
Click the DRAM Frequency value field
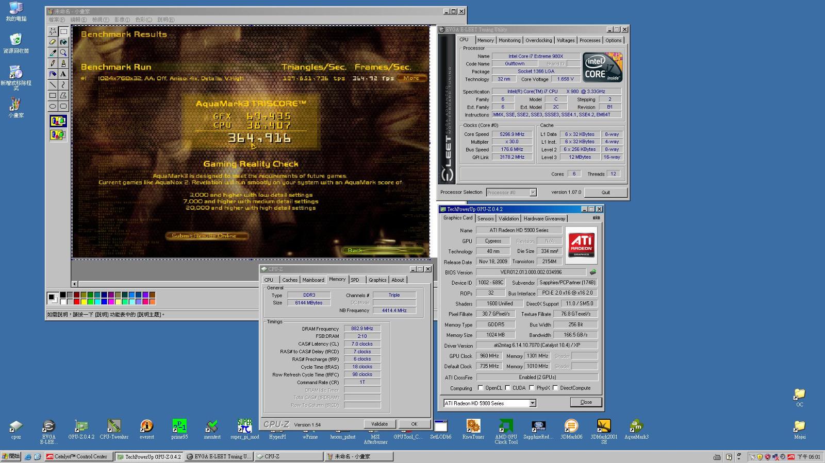click(362, 329)
